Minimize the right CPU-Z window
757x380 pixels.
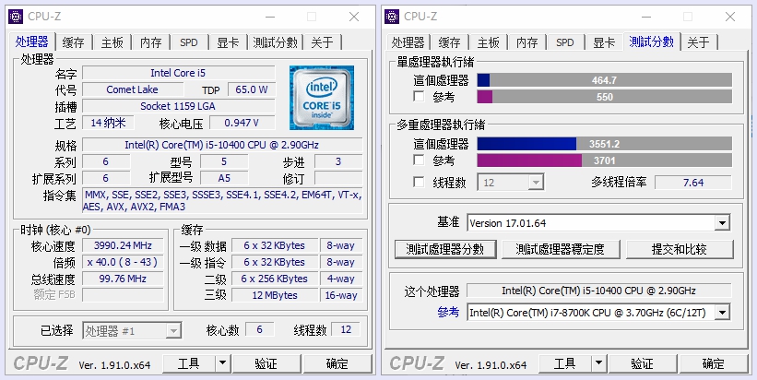pyautogui.click(x=646, y=17)
